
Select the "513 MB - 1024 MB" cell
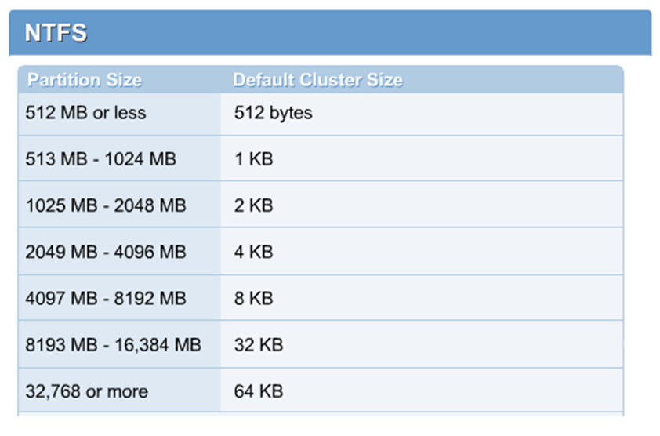point(100,159)
